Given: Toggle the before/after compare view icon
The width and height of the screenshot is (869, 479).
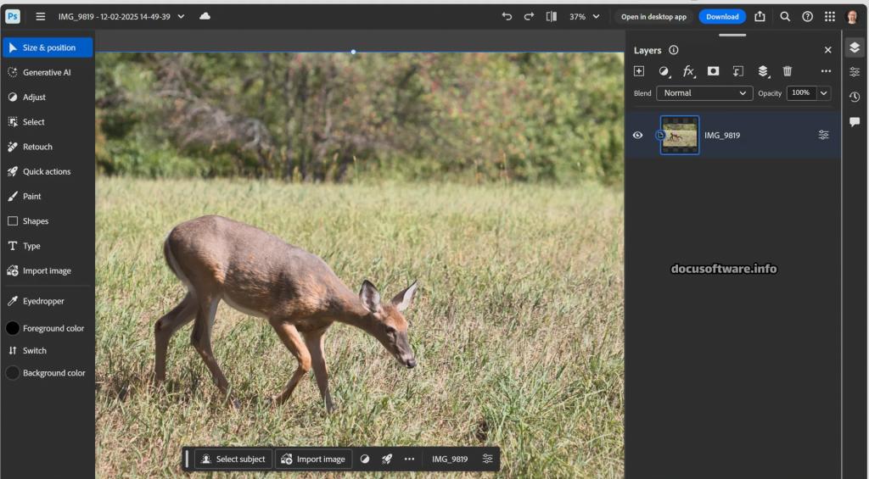Looking at the screenshot, I should tap(551, 17).
